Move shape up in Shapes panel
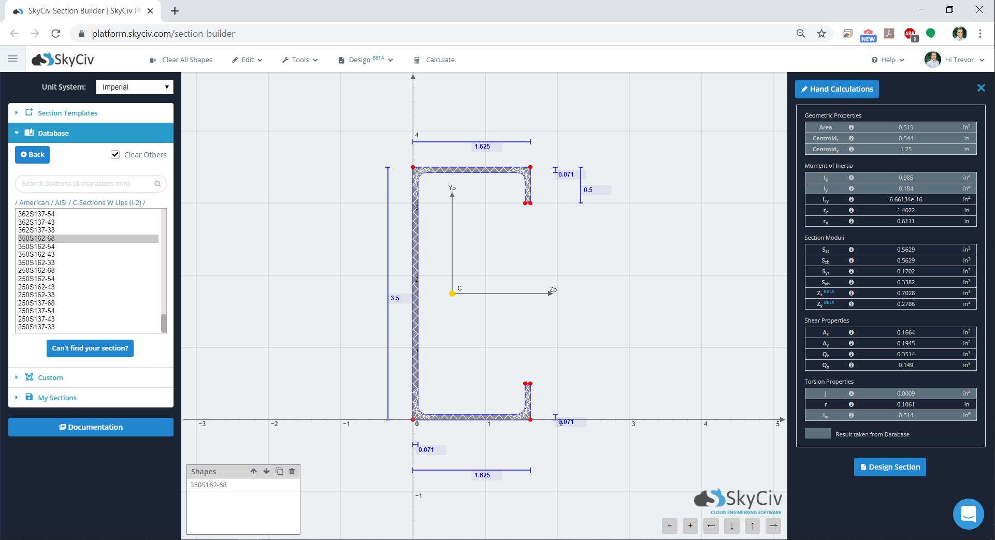 (x=254, y=471)
